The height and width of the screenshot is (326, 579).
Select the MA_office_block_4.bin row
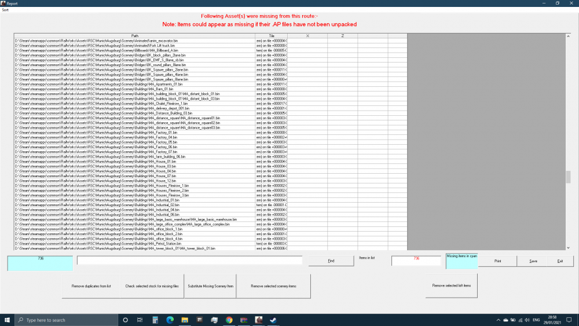pos(211,239)
